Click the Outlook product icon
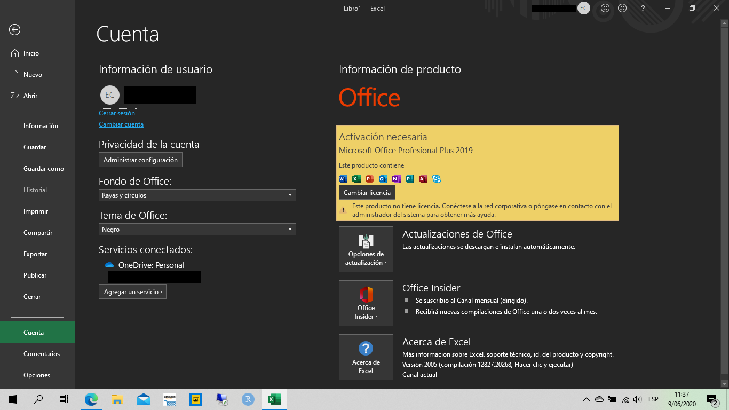This screenshot has height=410, width=729. (x=383, y=179)
